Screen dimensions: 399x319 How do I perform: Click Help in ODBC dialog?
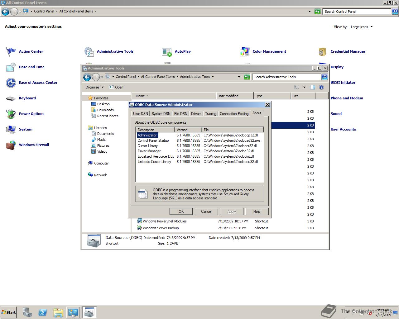tap(257, 212)
